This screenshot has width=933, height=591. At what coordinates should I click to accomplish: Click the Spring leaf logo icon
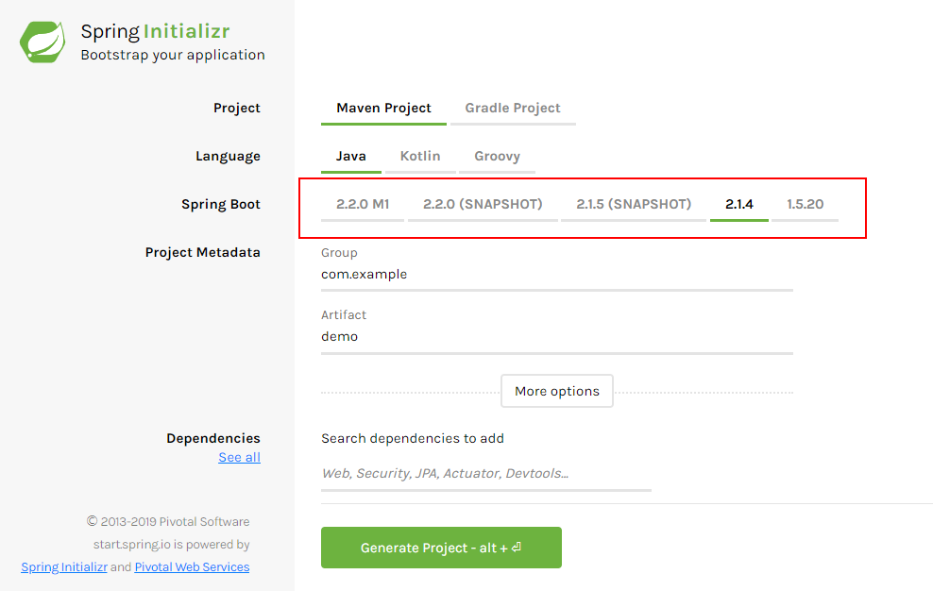point(42,42)
